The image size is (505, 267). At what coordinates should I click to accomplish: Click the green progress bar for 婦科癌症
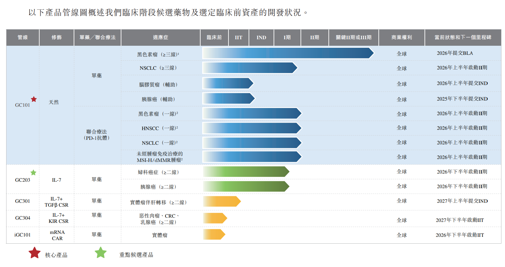tap(246, 172)
